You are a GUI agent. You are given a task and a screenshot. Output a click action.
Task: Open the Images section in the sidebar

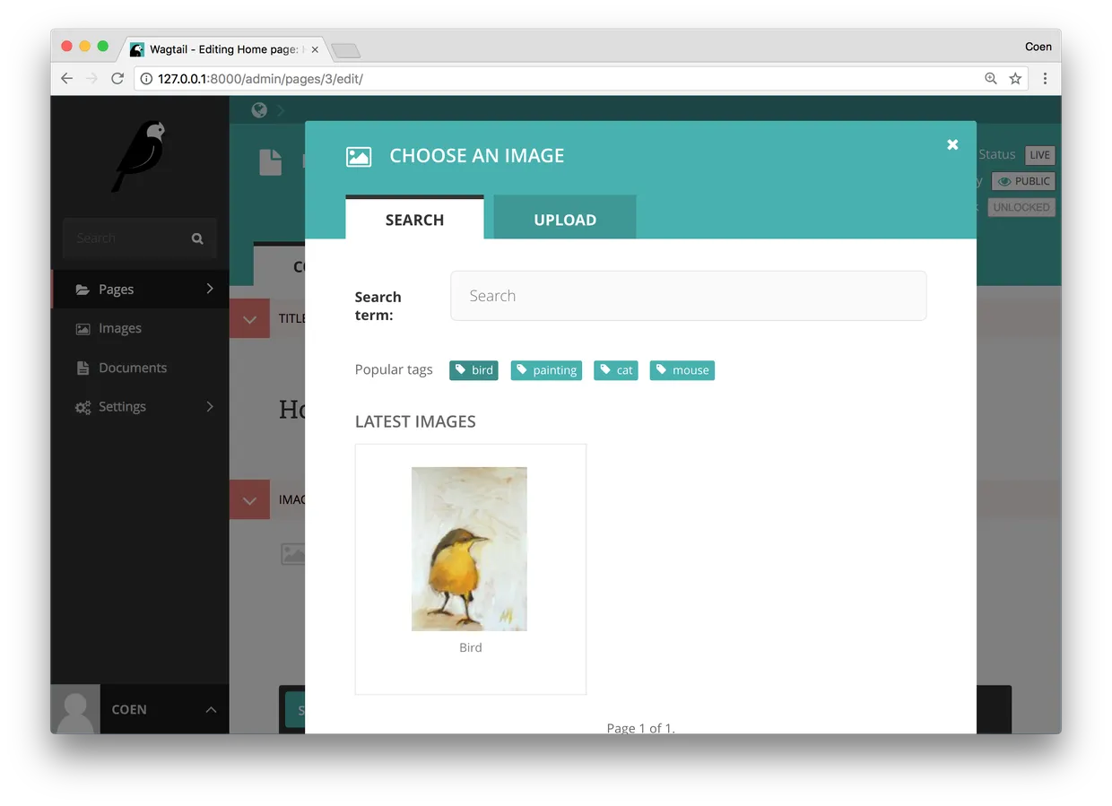[x=117, y=328]
